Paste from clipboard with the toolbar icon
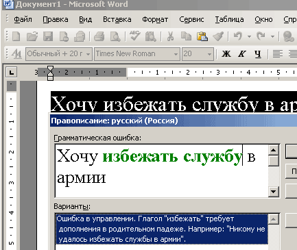Image resolution: width=297 pixels, height=250 pixels. tap(202, 36)
